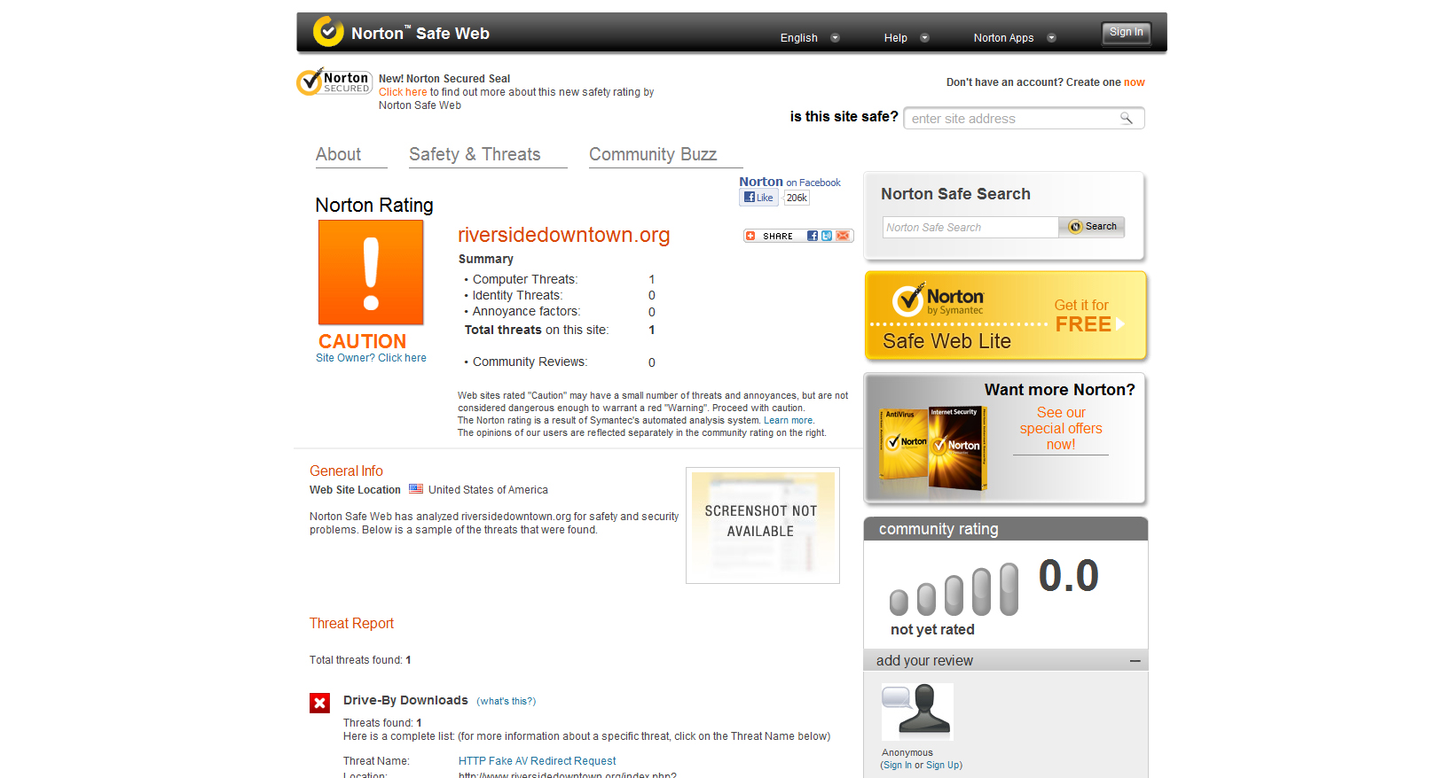Share the page via Twitter icon
This screenshot has height=778, width=1453.
tap(827, 236)
